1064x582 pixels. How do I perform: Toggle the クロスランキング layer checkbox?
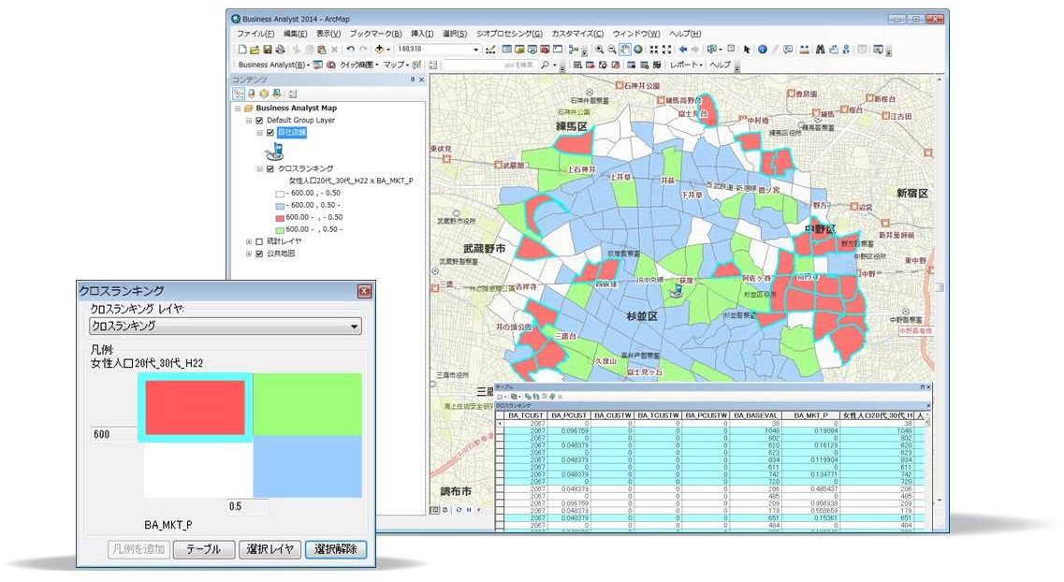click(x=270, y=169)
